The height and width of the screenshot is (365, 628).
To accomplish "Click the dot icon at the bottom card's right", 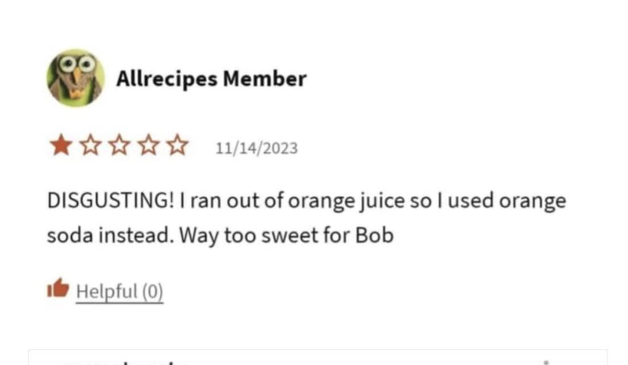I will click(545, 362).
